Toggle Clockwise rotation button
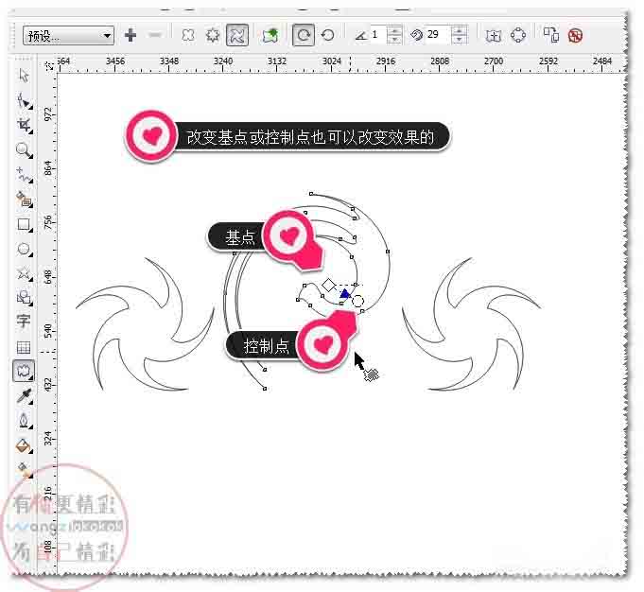 pyautogui.click(x=304, y=35)
